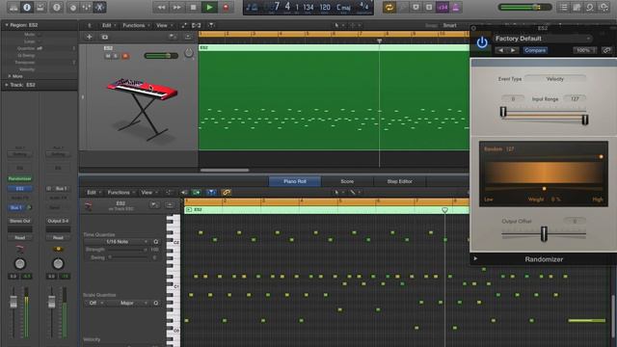This screenshot has height=347, width=617.
Task: Open the 100% plug-in view size dropdown
Action: click(x=585, y=50)
